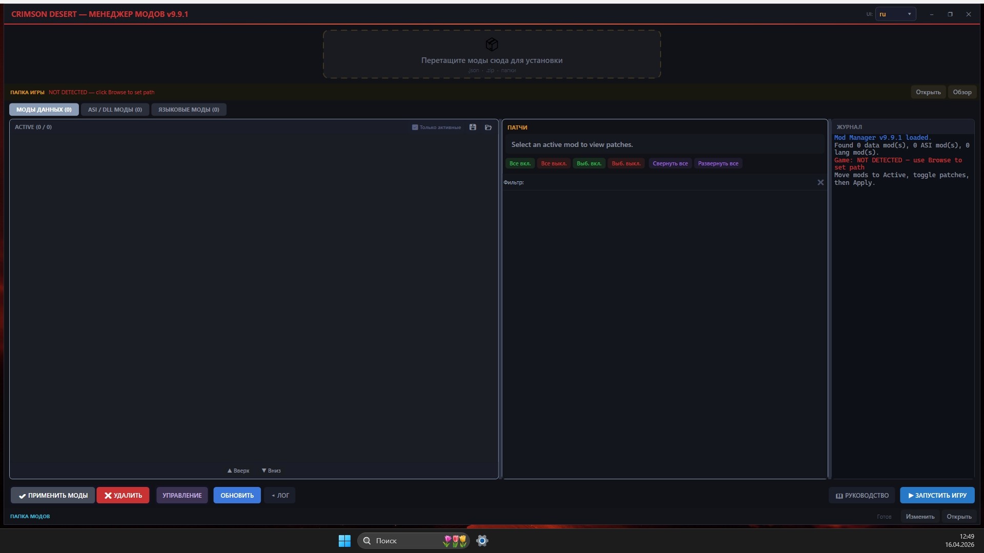Screen dimensions: 984x553
Task: Click the blue ОБНОВИТЬ button
Action: [237, 495]
